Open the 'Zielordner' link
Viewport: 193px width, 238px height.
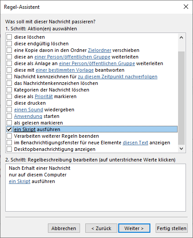coord(99,50)
